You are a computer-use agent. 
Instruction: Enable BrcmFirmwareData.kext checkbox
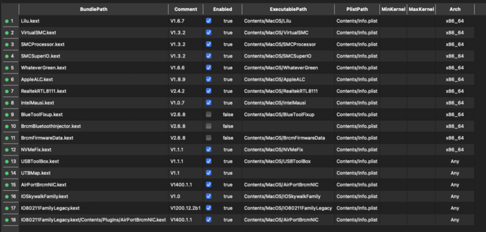pyautogui.click(x=208, y=138)
